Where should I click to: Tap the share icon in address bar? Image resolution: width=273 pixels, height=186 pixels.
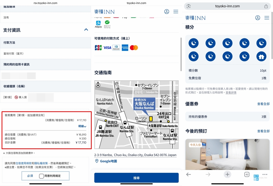click(266, 6)
